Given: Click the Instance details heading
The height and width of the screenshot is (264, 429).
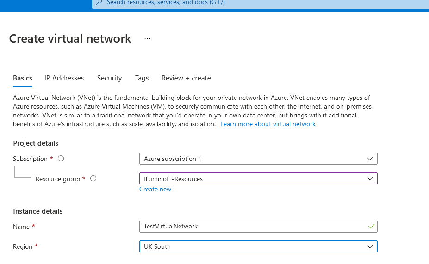Looking at the screenshot, I should pyautogui.click(x=38, y=211).
